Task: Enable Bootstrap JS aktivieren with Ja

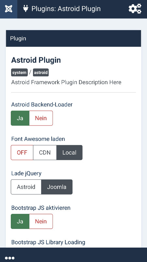Action: (20, 221)
